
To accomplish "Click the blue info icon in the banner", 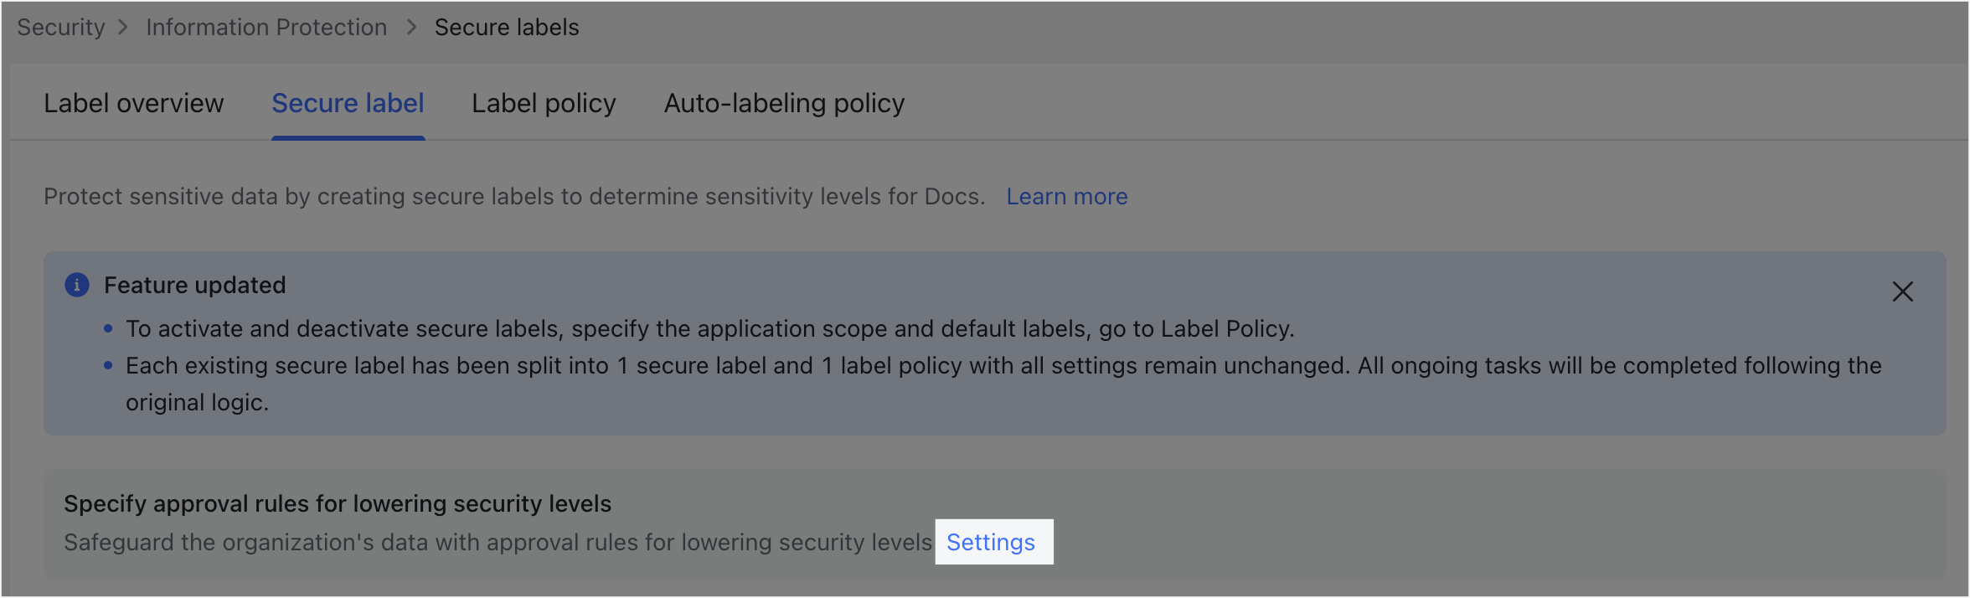I will click(x=77, y=285).
